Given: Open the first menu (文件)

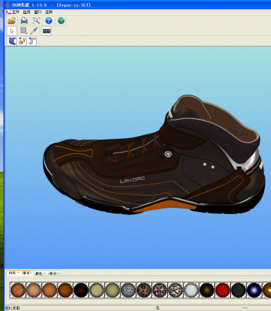Looking at the screenshot, I should click(x=15, y=12).
